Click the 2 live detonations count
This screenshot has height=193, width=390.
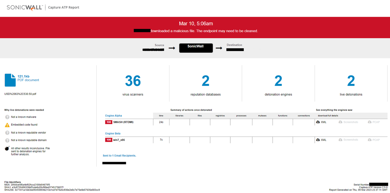coord(351,81)
